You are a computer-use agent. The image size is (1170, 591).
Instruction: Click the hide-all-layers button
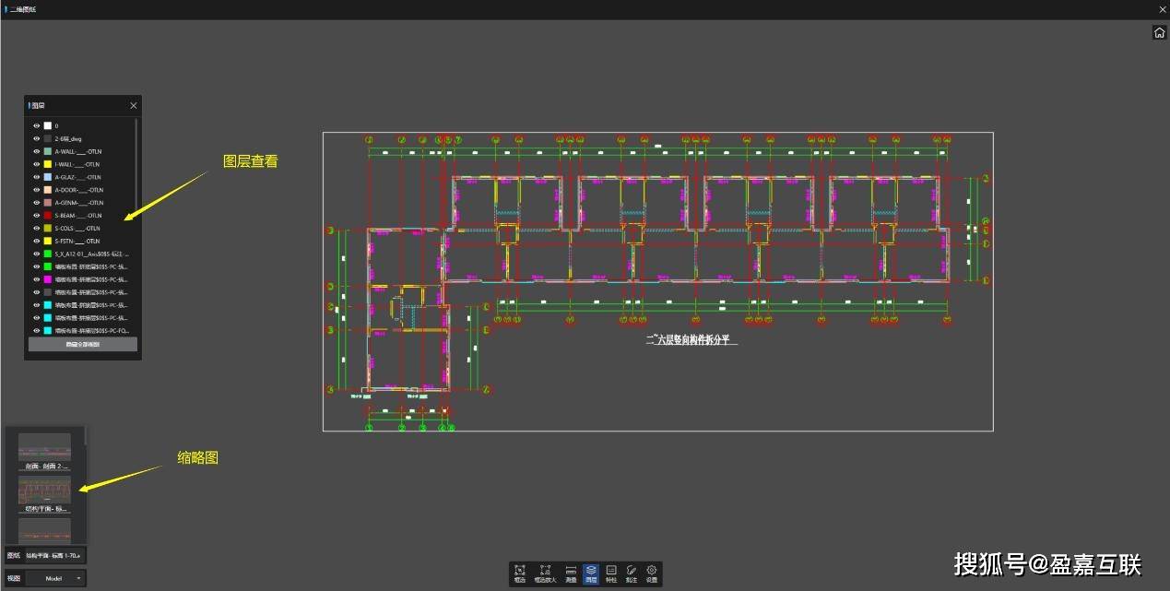pyautogui.click(x=82, y=344)
